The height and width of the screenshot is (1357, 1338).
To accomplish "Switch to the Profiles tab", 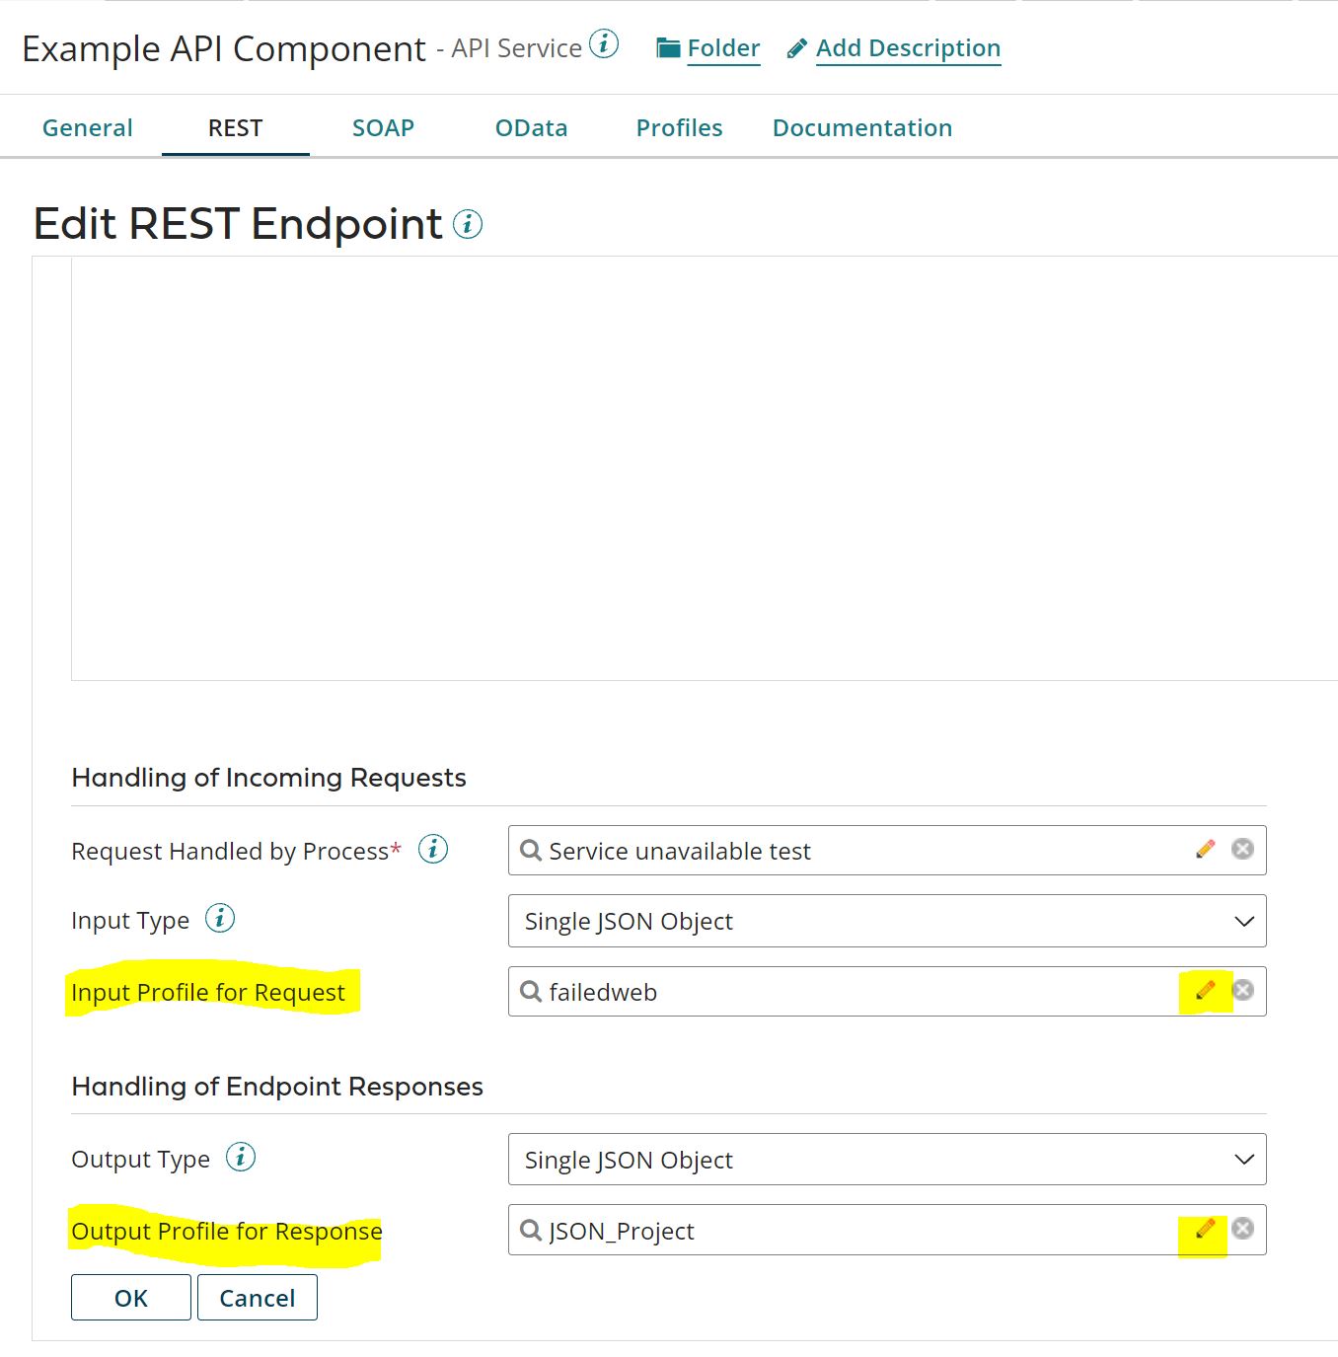I will (x=679, y=127).
